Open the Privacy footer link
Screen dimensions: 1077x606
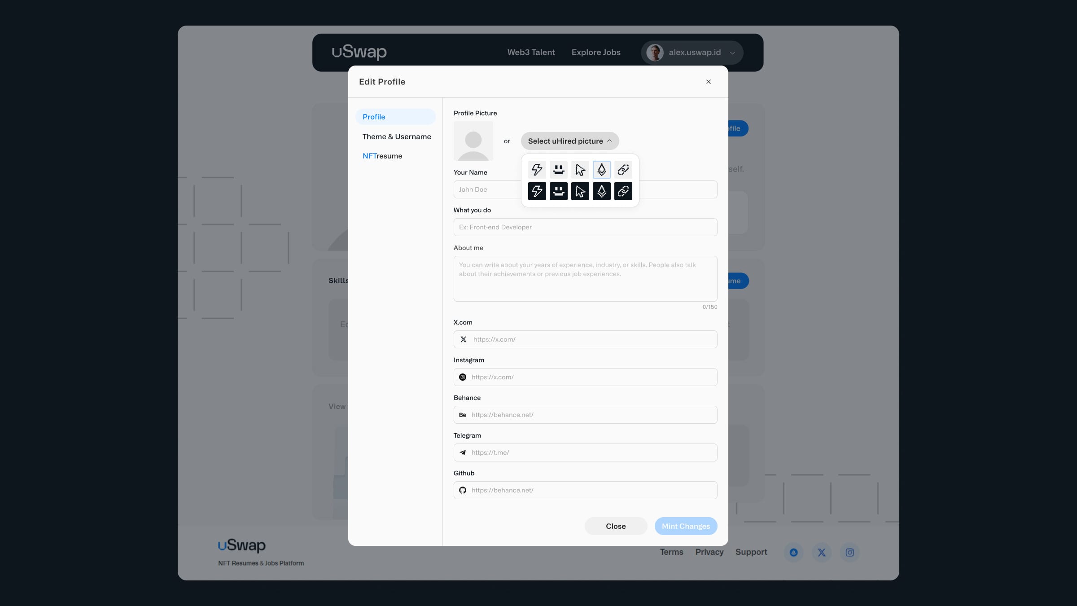pyautogui.click(x=709, y=552)
